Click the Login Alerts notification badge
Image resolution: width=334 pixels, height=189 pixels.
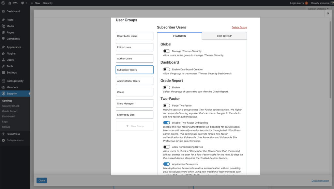point(306,3)
